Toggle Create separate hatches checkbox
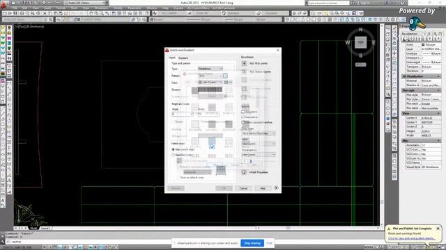 (x=243, y=122)
